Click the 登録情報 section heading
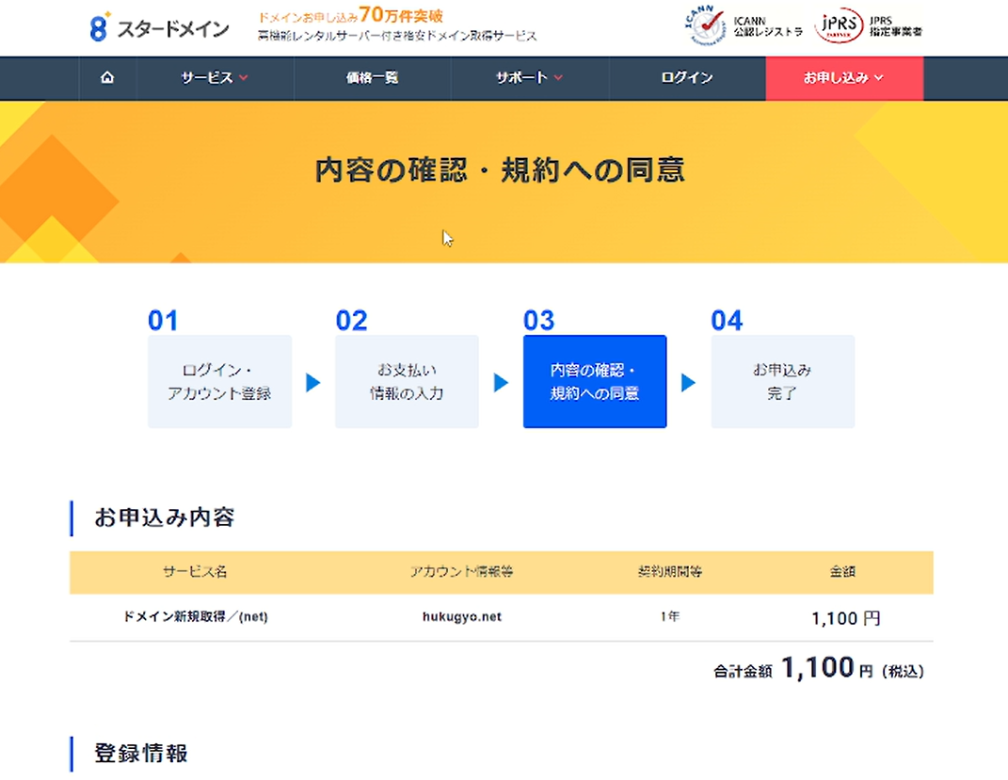1008x780 pixels. (x=141, y=753)
